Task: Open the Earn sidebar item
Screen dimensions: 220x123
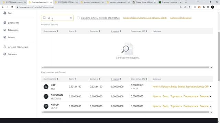Action: click(x=8, y=13)
